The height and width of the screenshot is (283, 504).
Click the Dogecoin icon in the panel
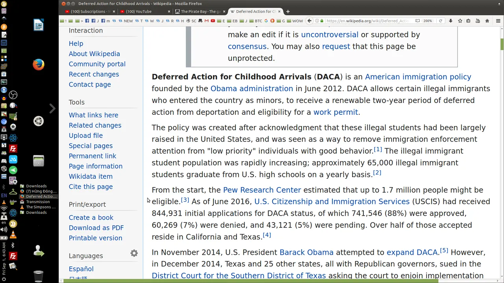[13, 224]
